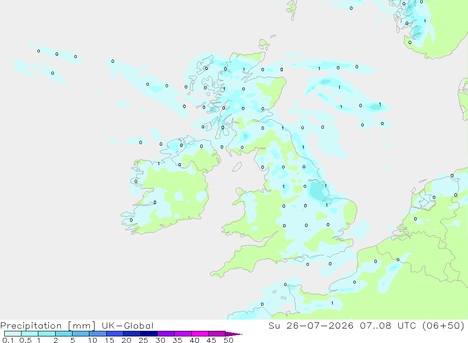The width and height of the screenshot is (468, 343).
Task: Click the '30' legend scale label
Action: (161, 340)
